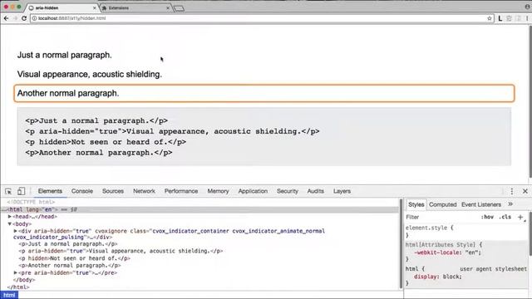Close the DevTools panel
Image resolution: width=532 pixels, height=299 pixels.
[525, 191]
